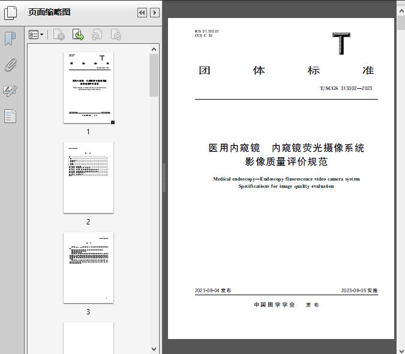Collapse the thumbnails panel with double-arrow button

[142, 13]
